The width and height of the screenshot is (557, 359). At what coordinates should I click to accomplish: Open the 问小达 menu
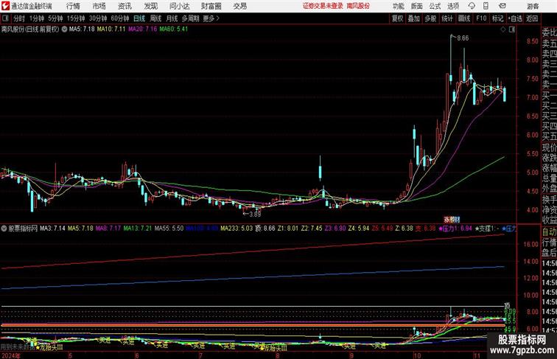[179, 6]
